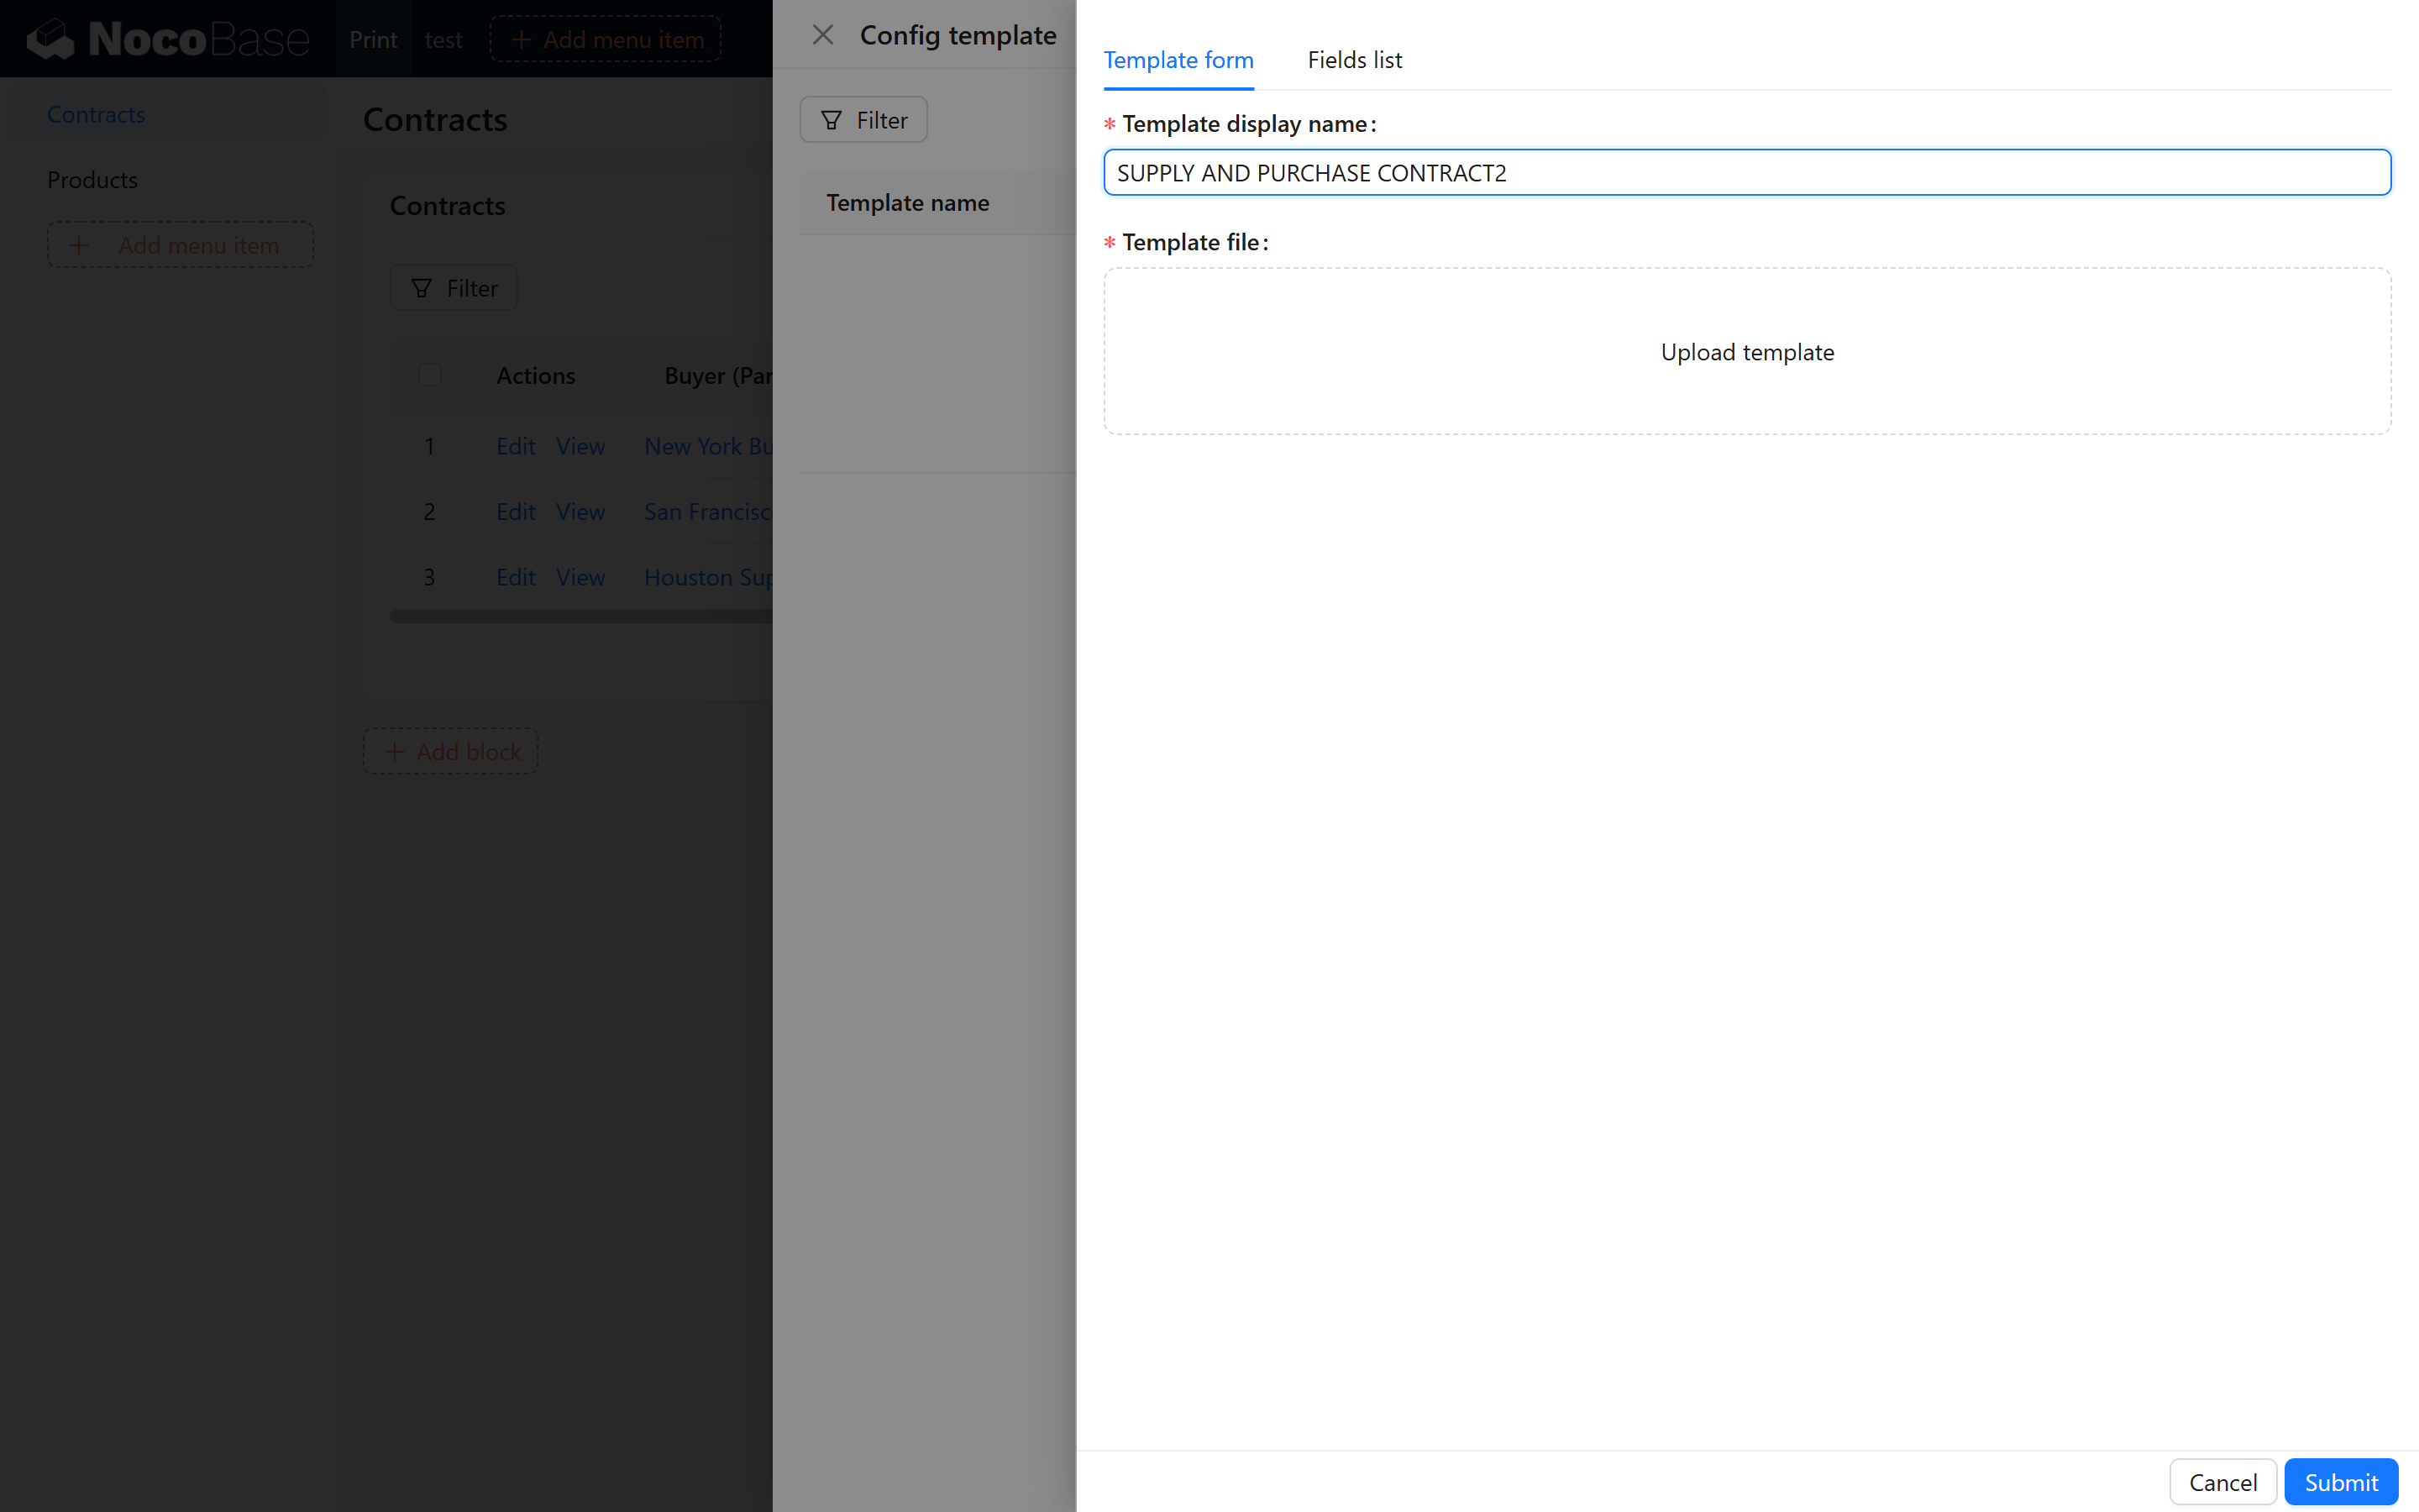Submit the template form
The height and width of the screenshot is (1512, 2419).
2340,1481
